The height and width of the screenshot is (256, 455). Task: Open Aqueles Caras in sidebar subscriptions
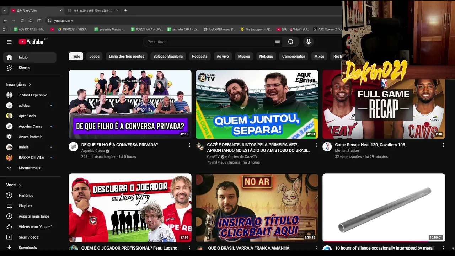[30, 126]
